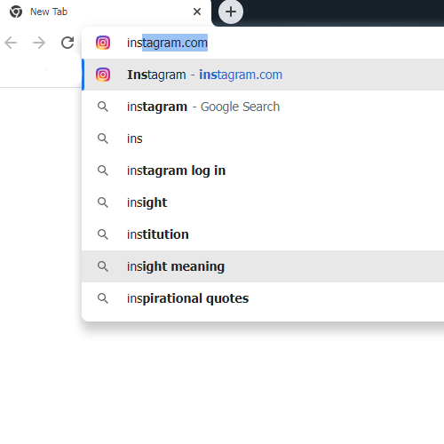Click magnifier icon beside 'insight meaning'
Viewport: 444px width, 444px height.
[x=103, y=266]
